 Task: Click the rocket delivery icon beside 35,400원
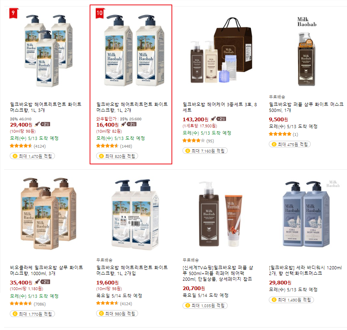coord(37,282)
